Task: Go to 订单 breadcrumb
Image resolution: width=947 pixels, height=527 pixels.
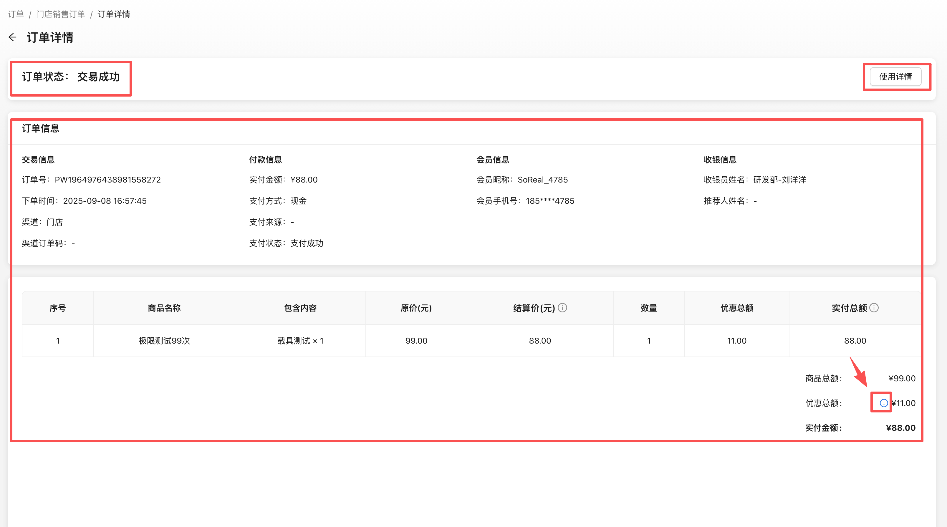Action: click(x=16, y=14)
